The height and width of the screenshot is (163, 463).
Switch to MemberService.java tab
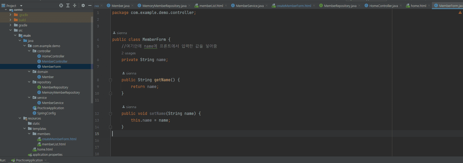(250, 6)
